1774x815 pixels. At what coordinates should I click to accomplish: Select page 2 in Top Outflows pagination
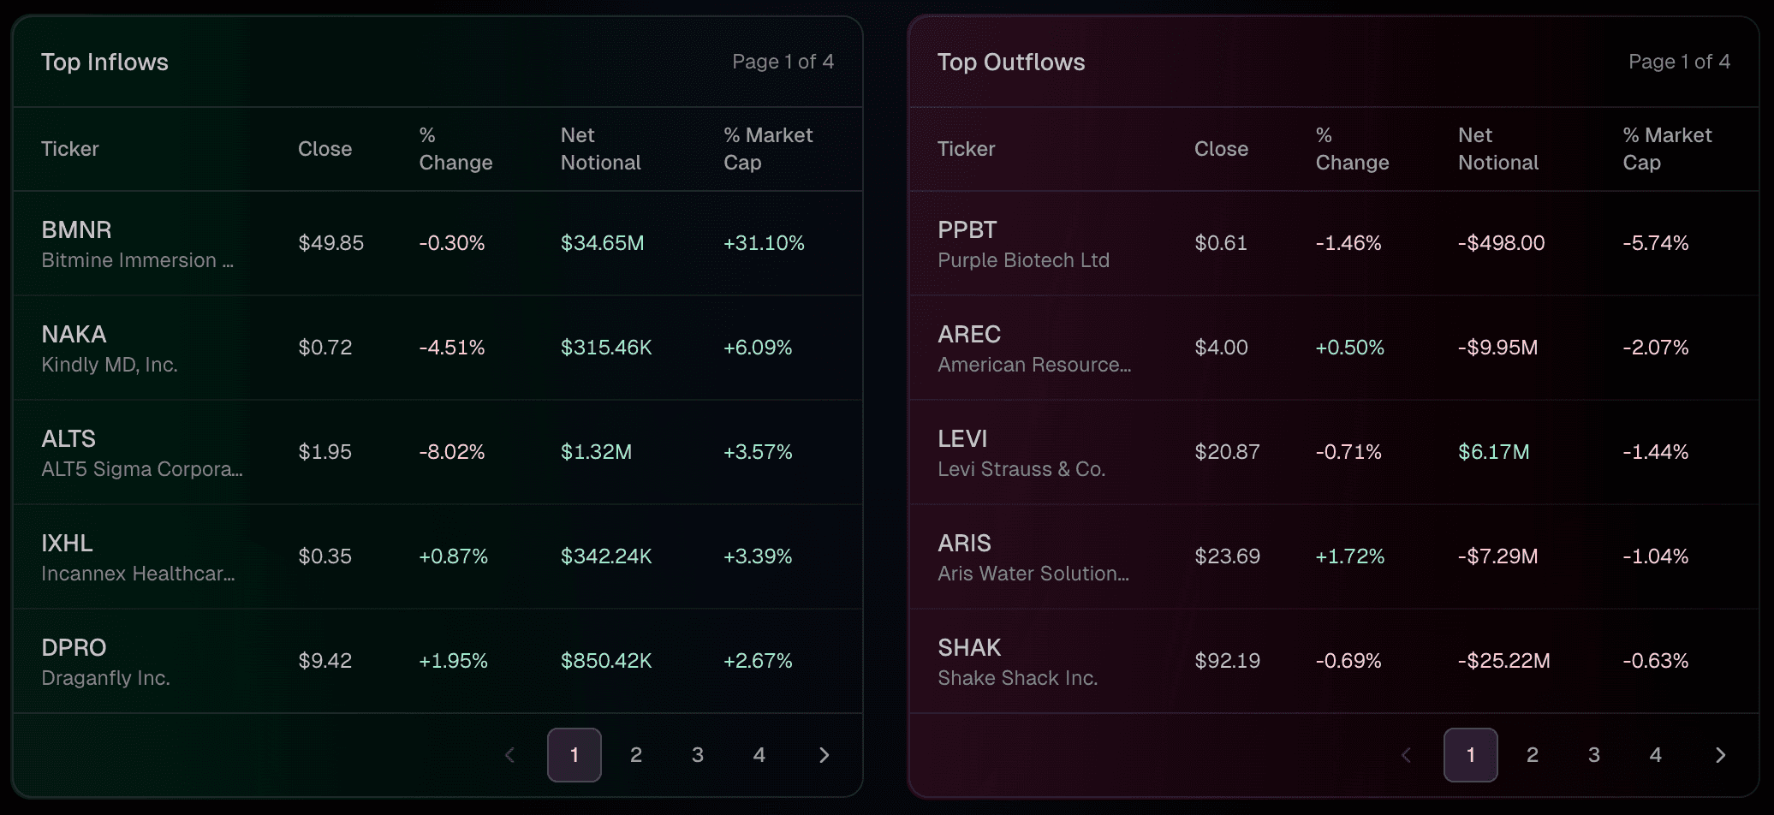1533,755
